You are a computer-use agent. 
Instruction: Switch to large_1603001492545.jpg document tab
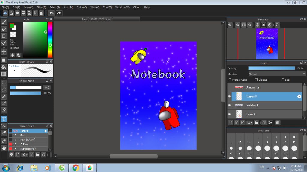pos(97,19)
